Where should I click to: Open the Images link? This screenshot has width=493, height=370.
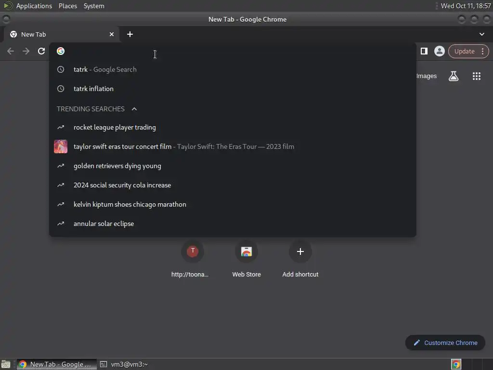(x=426, y=76)
